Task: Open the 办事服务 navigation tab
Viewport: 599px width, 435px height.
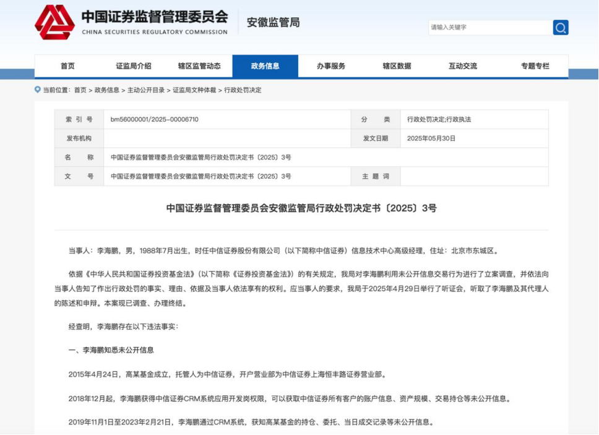Action: tap(331, 66)
